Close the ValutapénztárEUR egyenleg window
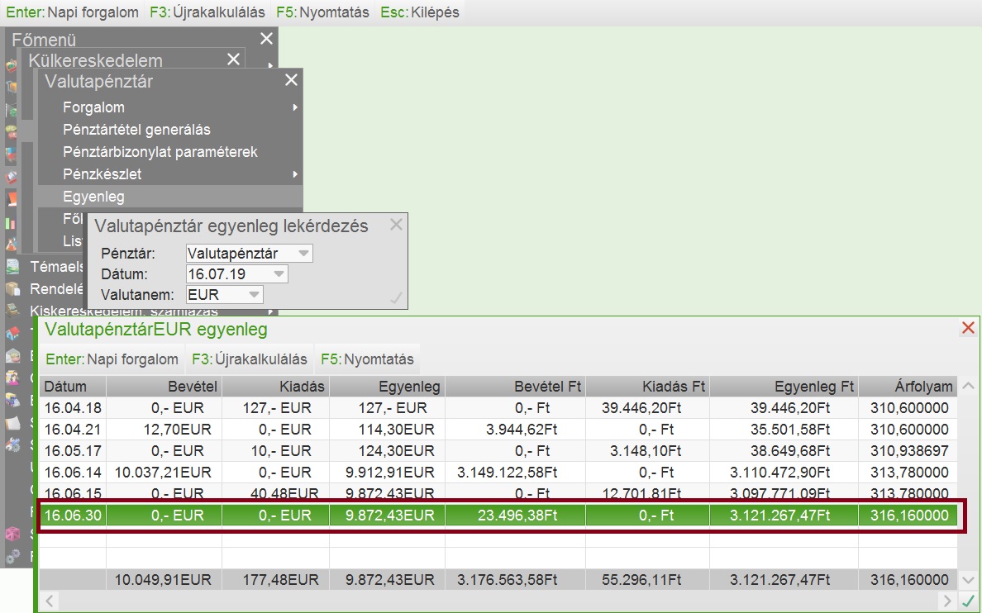The image size is (982, 613). click(968, 327)
